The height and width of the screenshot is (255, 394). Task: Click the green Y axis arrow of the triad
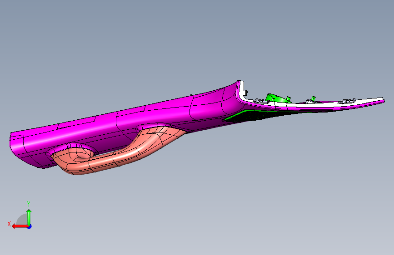[29, 217]
